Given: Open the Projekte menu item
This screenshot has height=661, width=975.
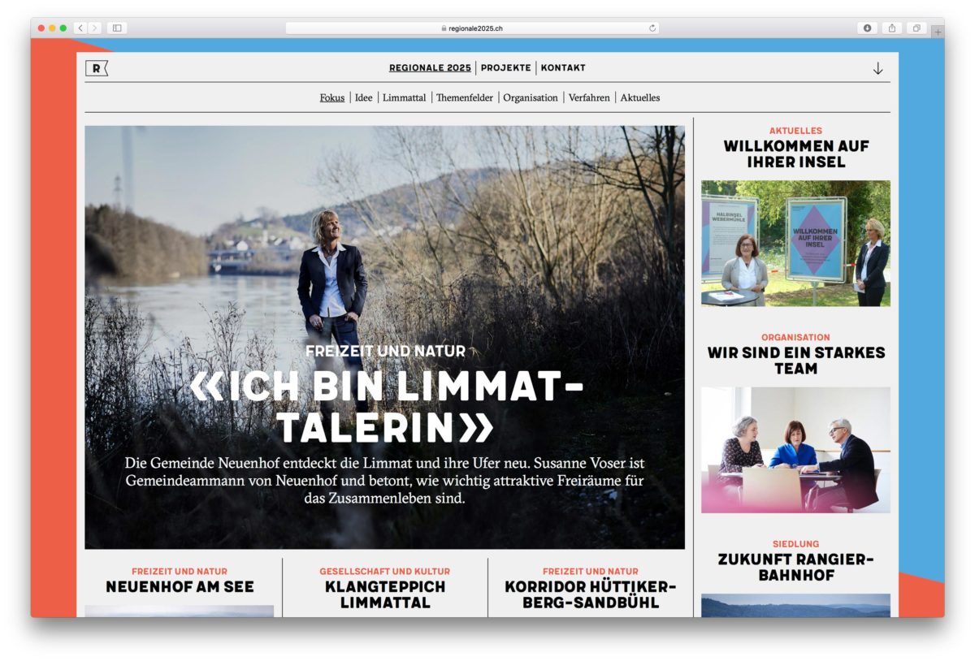Looking at the screenshot, I should pos(505,68).
